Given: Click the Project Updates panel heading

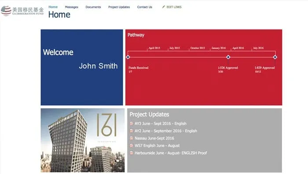Looking at the screenshot, I should (x=149, y=115).
